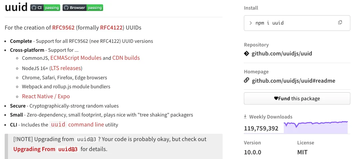This screenshot has width=352, height=159.
Task: Click the CI passing badge
Action: tap(45, 8)
